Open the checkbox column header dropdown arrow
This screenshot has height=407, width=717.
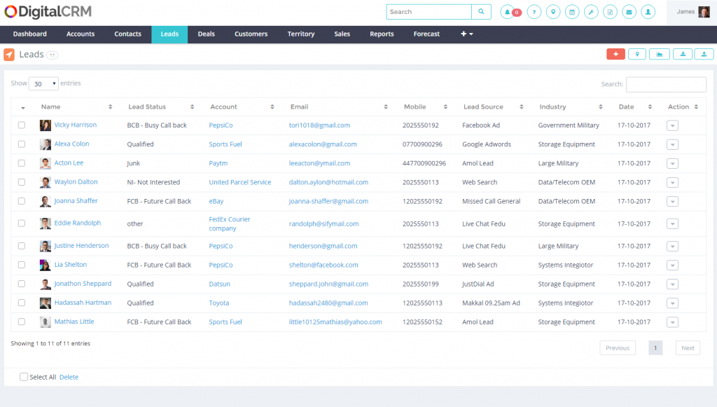click(x=23, y=108)
